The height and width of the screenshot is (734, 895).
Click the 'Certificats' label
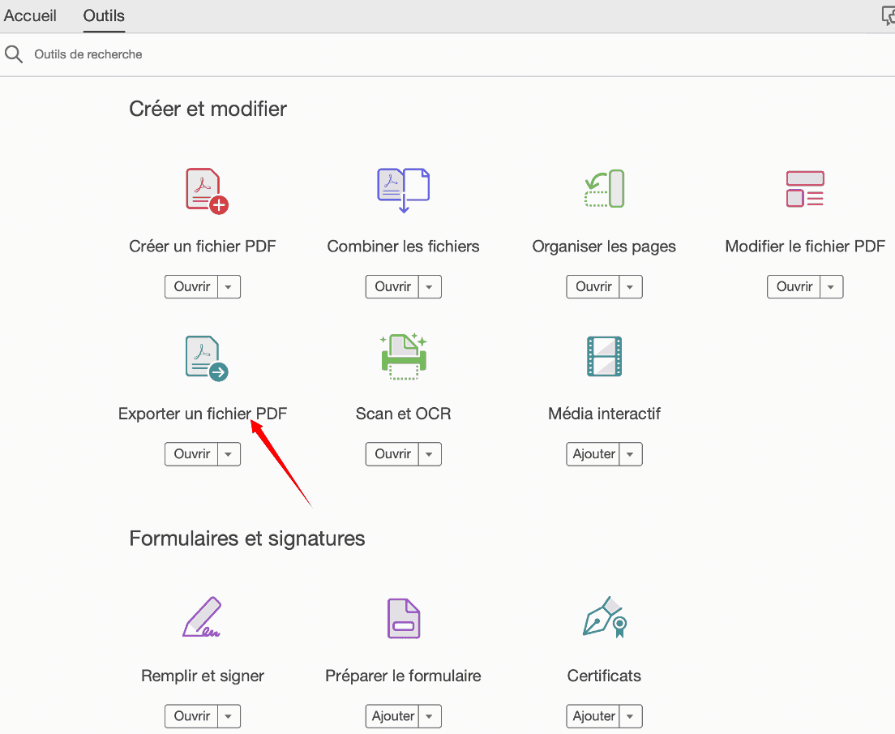(605, 676)
